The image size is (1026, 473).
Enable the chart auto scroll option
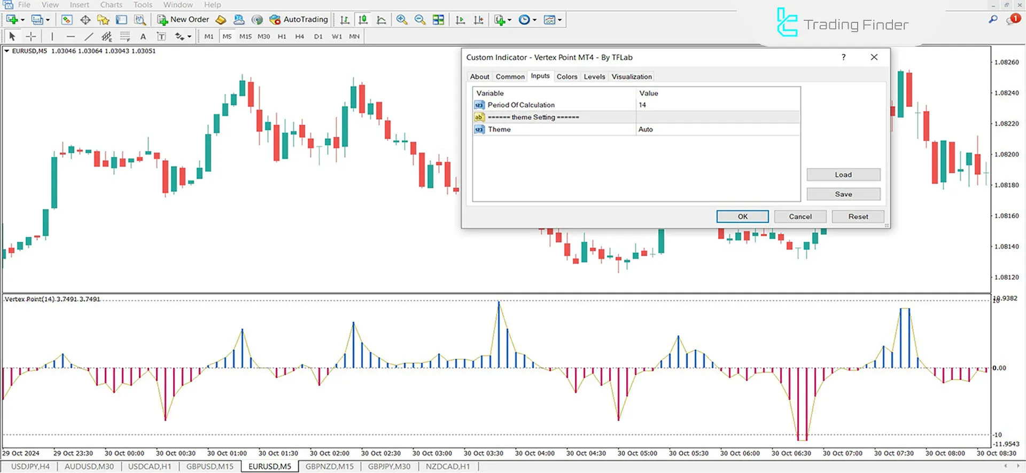(460, 20)
